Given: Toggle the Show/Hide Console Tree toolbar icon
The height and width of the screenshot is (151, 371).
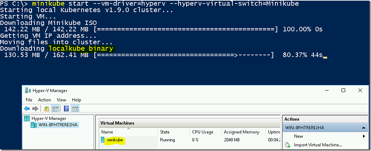Looking at the screenshot, I should (x=56, y=109).
